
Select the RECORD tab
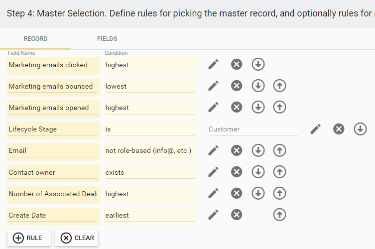(35, 39)
